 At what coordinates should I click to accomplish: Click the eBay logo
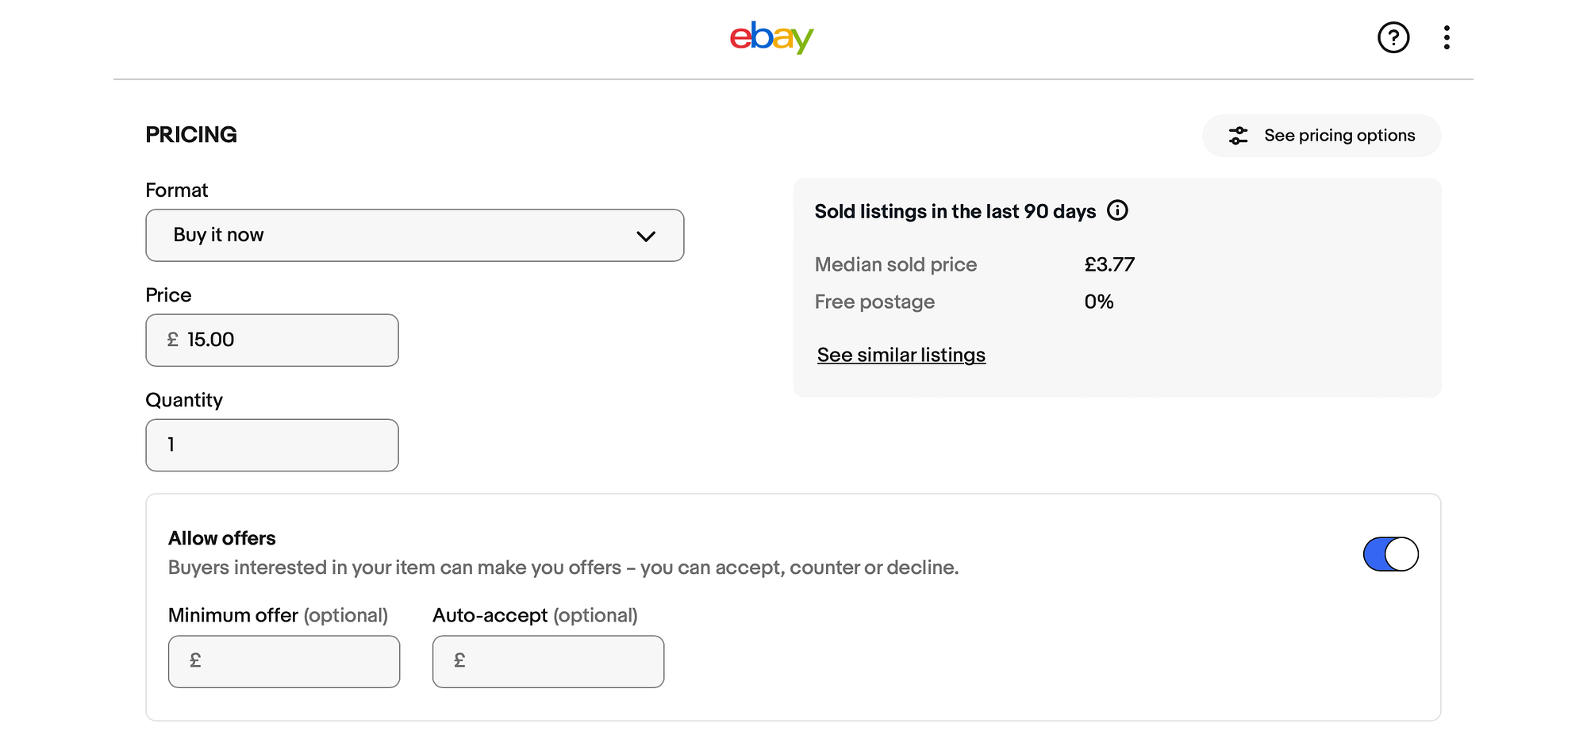[770, 37]
